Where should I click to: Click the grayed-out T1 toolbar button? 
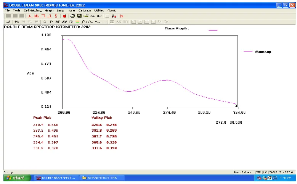pos(23,22)
